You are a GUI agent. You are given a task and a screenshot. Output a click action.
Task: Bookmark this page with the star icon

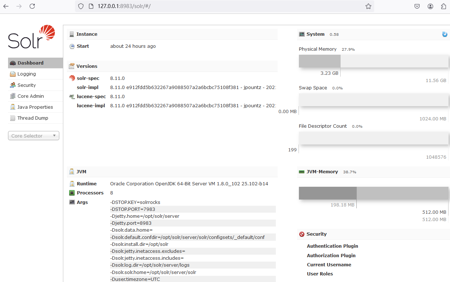pyautogui.click(x=368, y=6)
